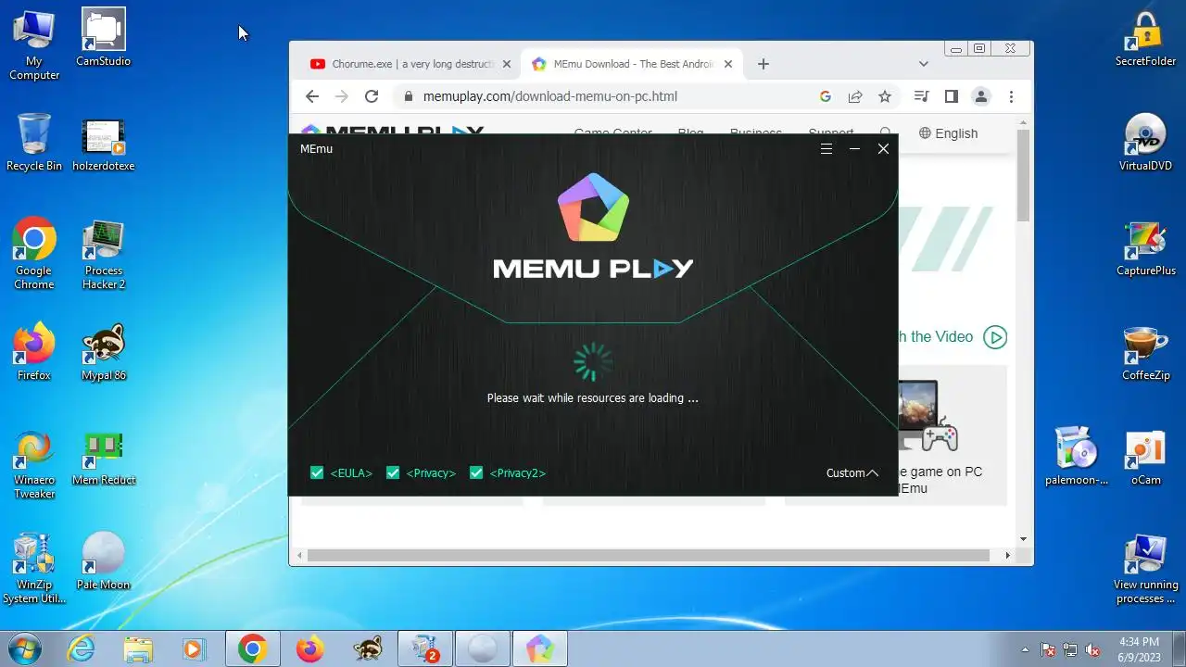This screenshot has width=1186, height=667.
Task: Open the <Privacy2> link
Action: tap(518, 473)
